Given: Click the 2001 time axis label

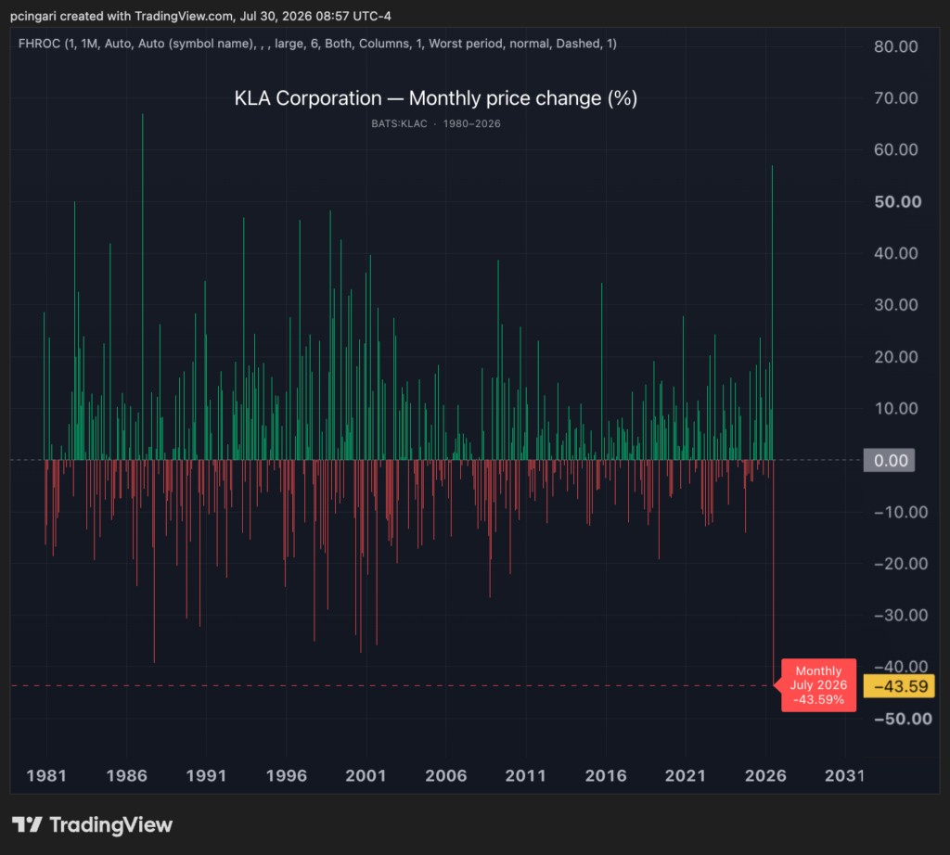Looking at the screenshot, I should coord(366,775).
